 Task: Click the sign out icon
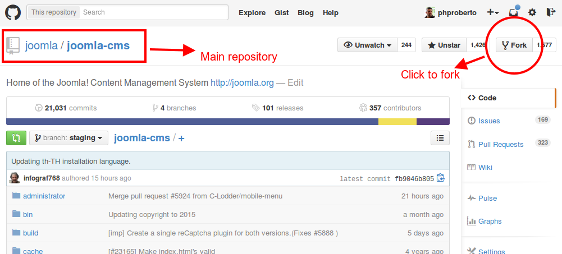pos(551,12)
